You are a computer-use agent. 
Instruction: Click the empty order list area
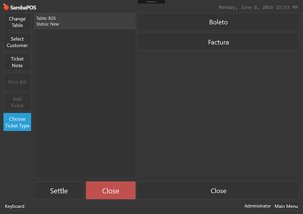[85, 103]
